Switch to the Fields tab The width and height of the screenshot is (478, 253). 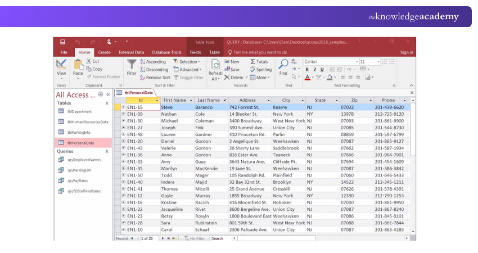click(x=195, y=52)
